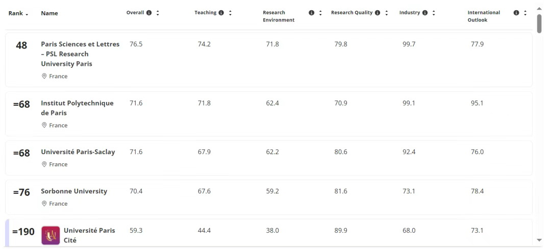Sort by Teaching score arrows
The image size is (551, 249).
point(229,13)
